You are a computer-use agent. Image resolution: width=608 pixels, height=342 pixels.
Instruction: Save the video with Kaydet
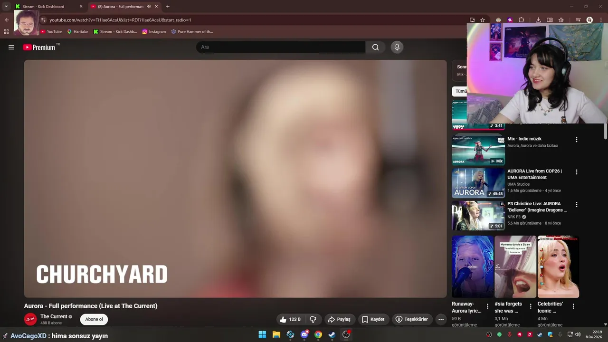tap(373, 319)
